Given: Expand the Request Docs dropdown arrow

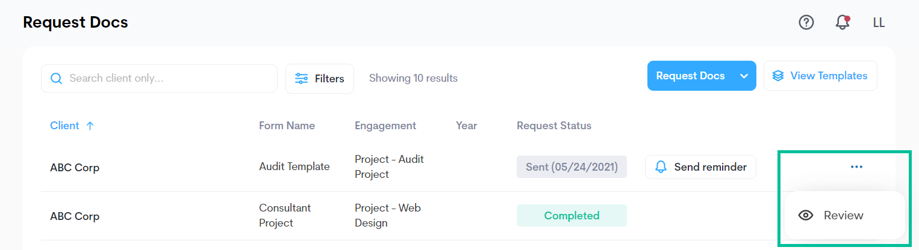Looking at the screenshot, I should point(744,76).
